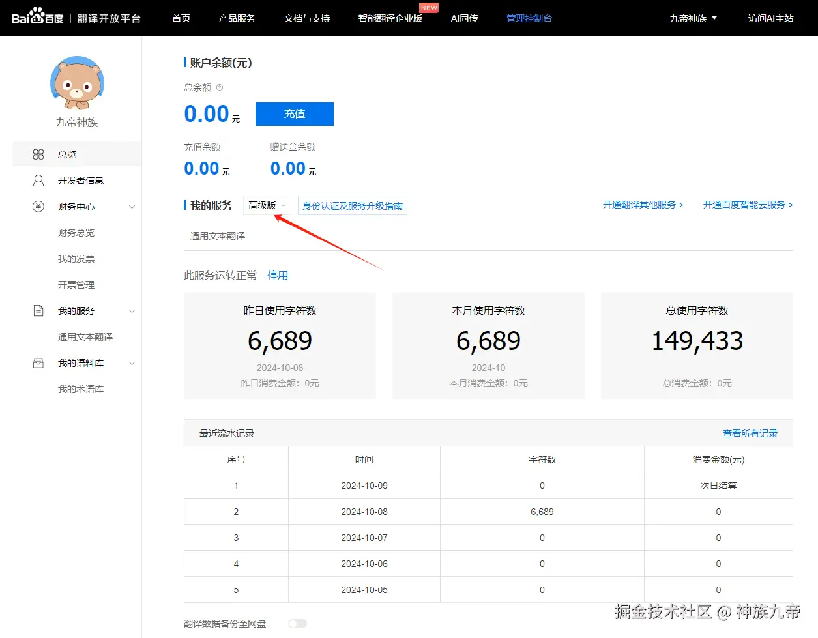Select 通用文本翻译 in the sidebar

(x=85, y=337)
